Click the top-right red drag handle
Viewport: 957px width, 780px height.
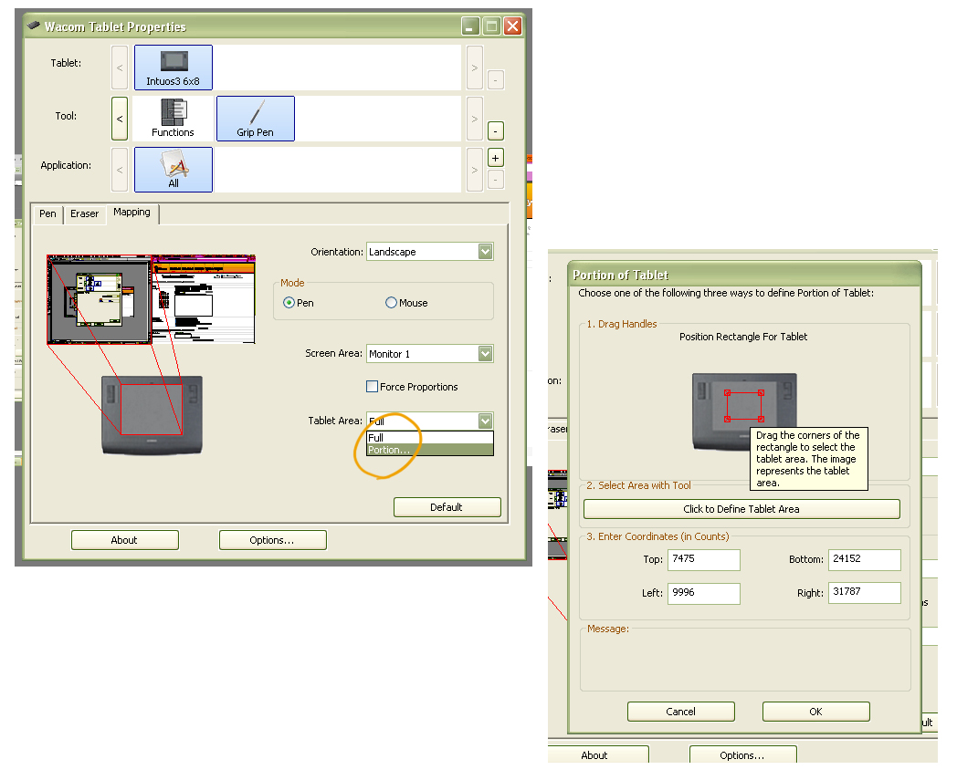[x=761, y=393]
